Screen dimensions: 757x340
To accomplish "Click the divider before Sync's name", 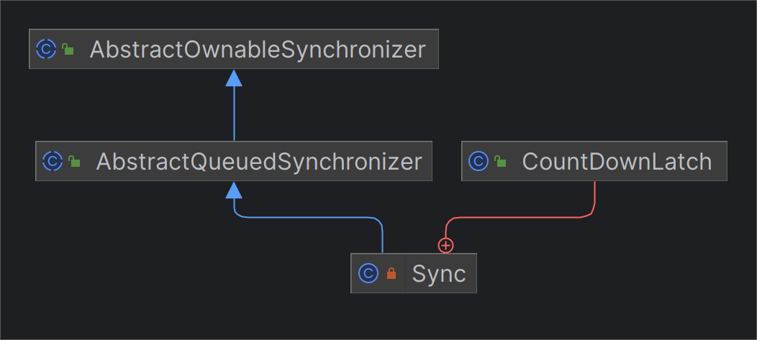I will 405,273.
